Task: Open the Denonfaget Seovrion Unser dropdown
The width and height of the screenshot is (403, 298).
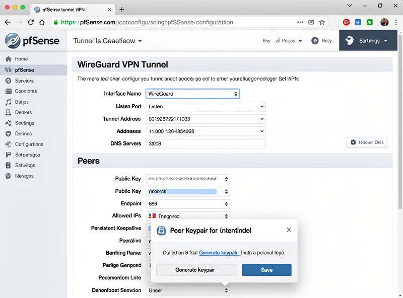Action: 187,290
